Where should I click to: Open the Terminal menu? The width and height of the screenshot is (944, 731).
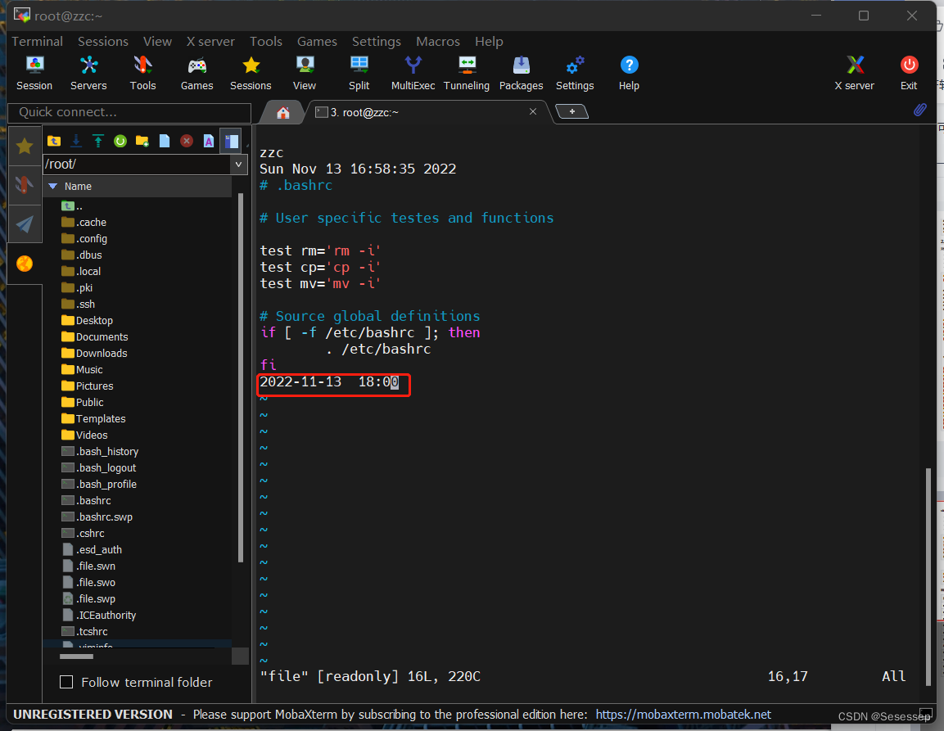click(38, 42)
